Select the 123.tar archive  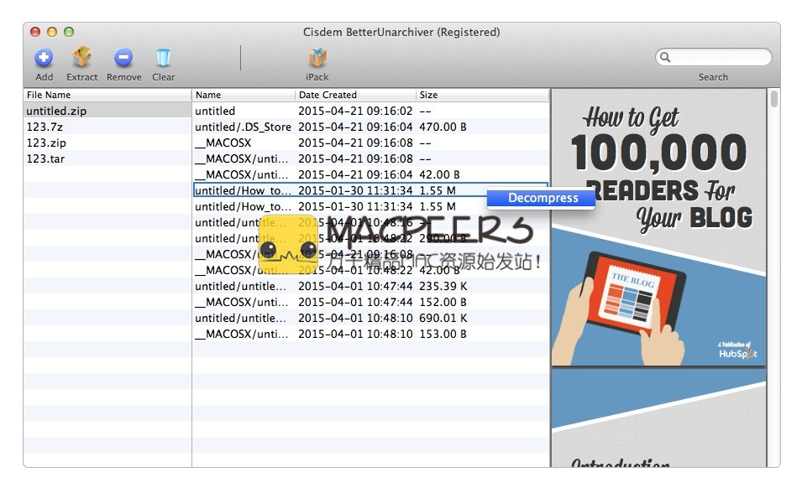point(45,158)
